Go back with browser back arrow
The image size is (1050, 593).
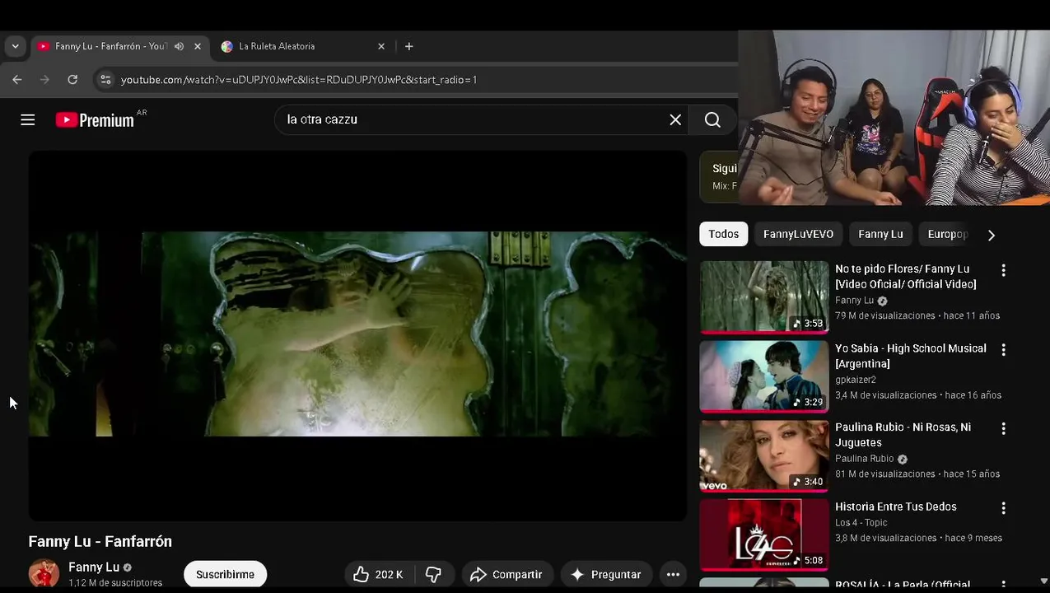pos(17,80)
